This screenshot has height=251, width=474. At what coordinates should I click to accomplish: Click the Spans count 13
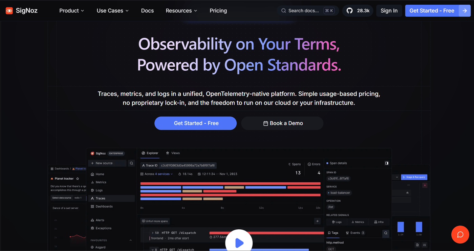point(298,173)
